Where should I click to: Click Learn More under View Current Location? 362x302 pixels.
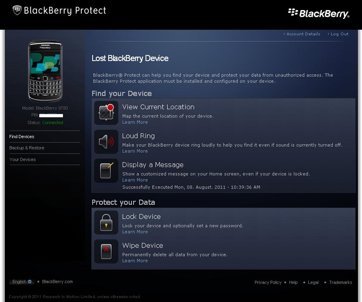(135, 122)
